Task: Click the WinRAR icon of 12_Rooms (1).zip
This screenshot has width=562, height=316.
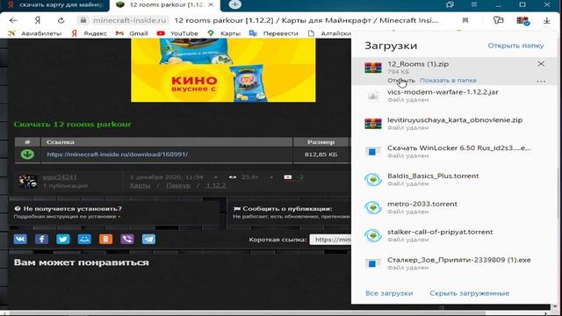Action: point(373,68)
